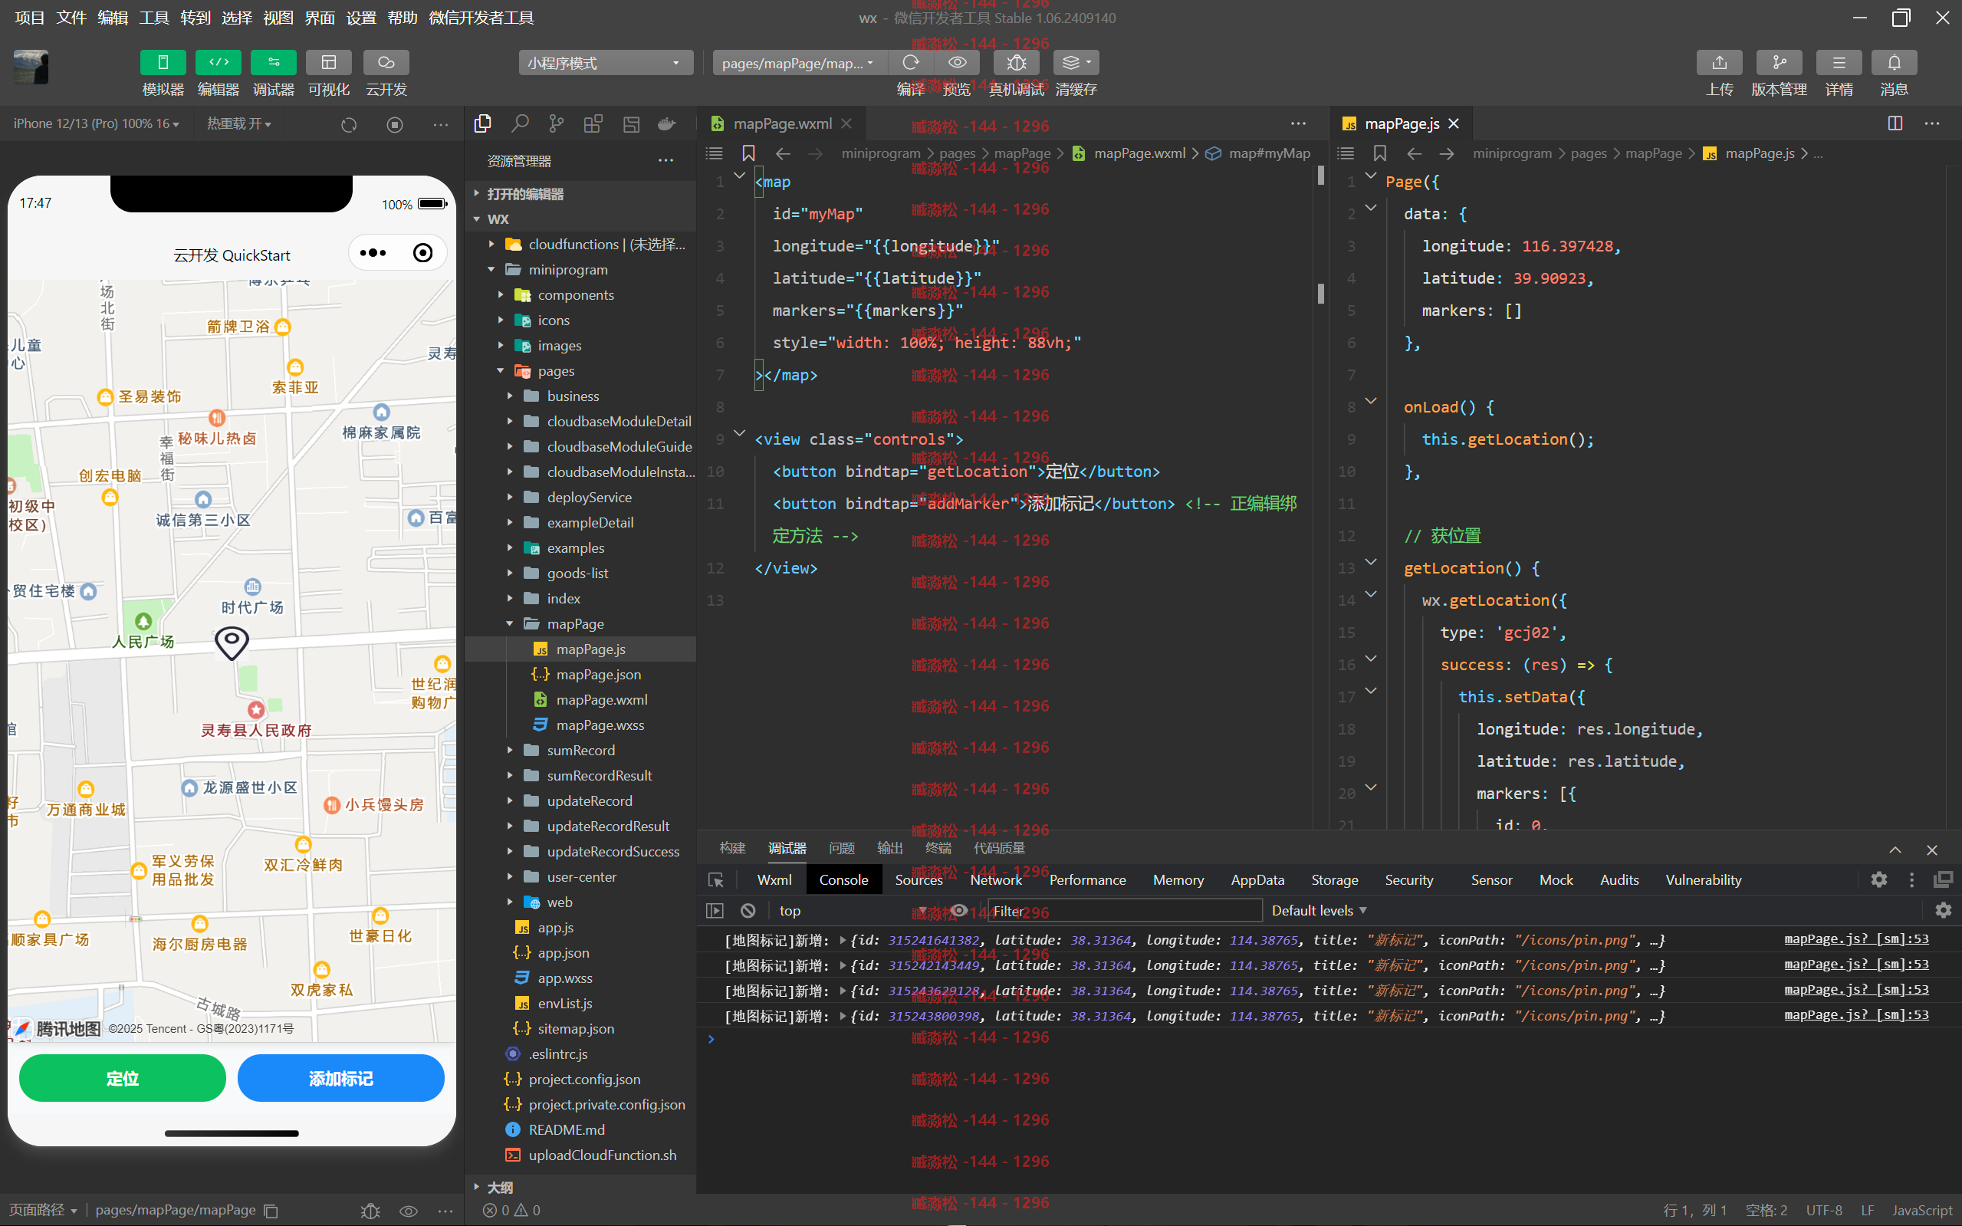Open the 工具 menu
The image size is (1962, 1226).
(154, 18)
